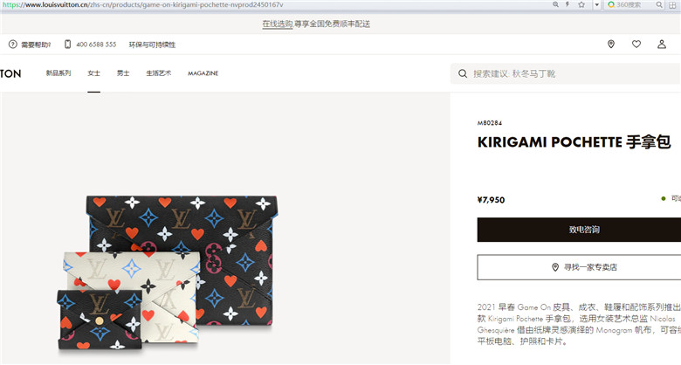Click the Louis Vuitton logo

pos(10,73)
